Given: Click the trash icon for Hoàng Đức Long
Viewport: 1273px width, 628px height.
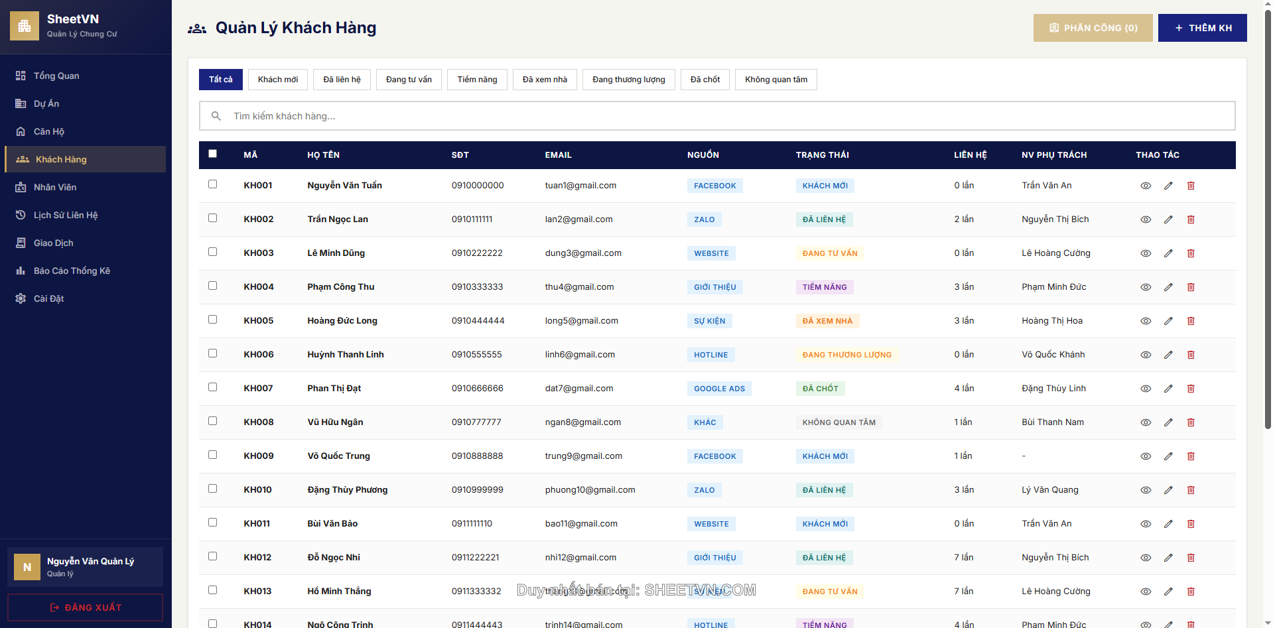Looking at the screenshot, I should [x=1191, y=321].
